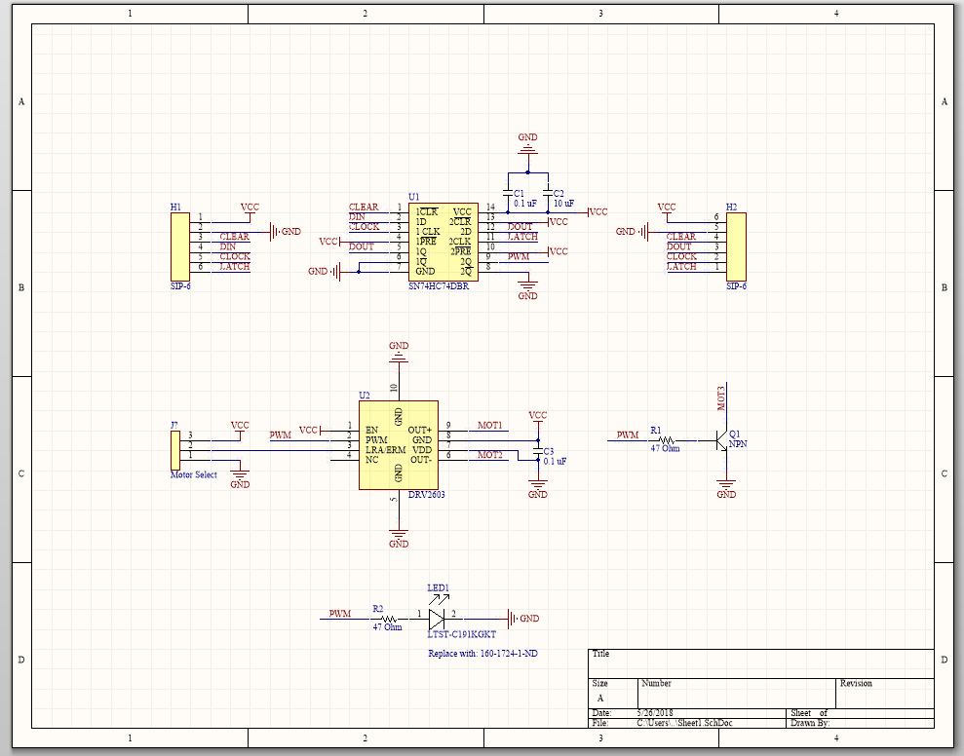
Task: Select the R2 resistor symbol
Action: pos(389,619)
